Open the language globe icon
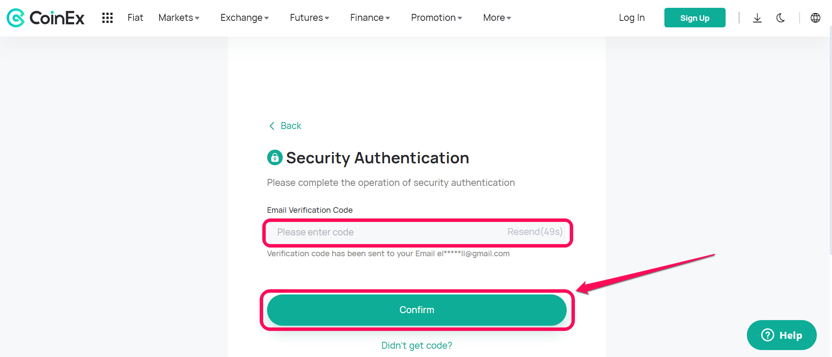832x357 pixels. [815, 18]
